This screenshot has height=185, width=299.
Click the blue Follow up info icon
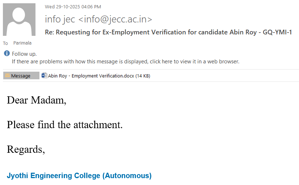pyautogui.click(x=7, y=54)
